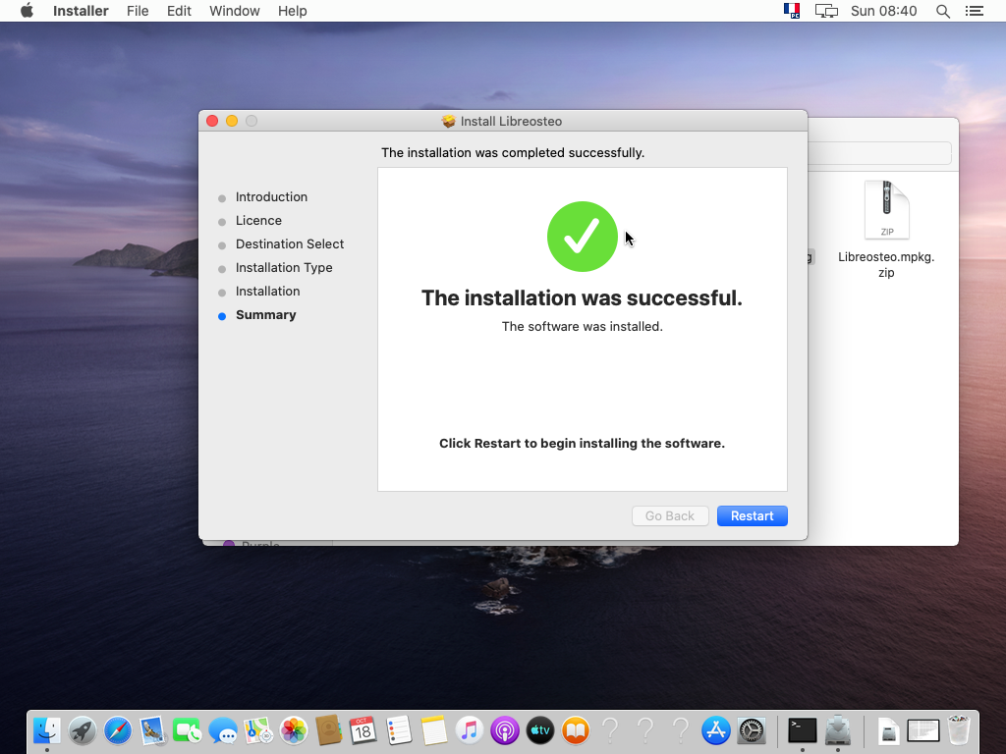Screen dimensions: 1006x754
Task: Open Books from the Dock
Action: click(575, 730)
